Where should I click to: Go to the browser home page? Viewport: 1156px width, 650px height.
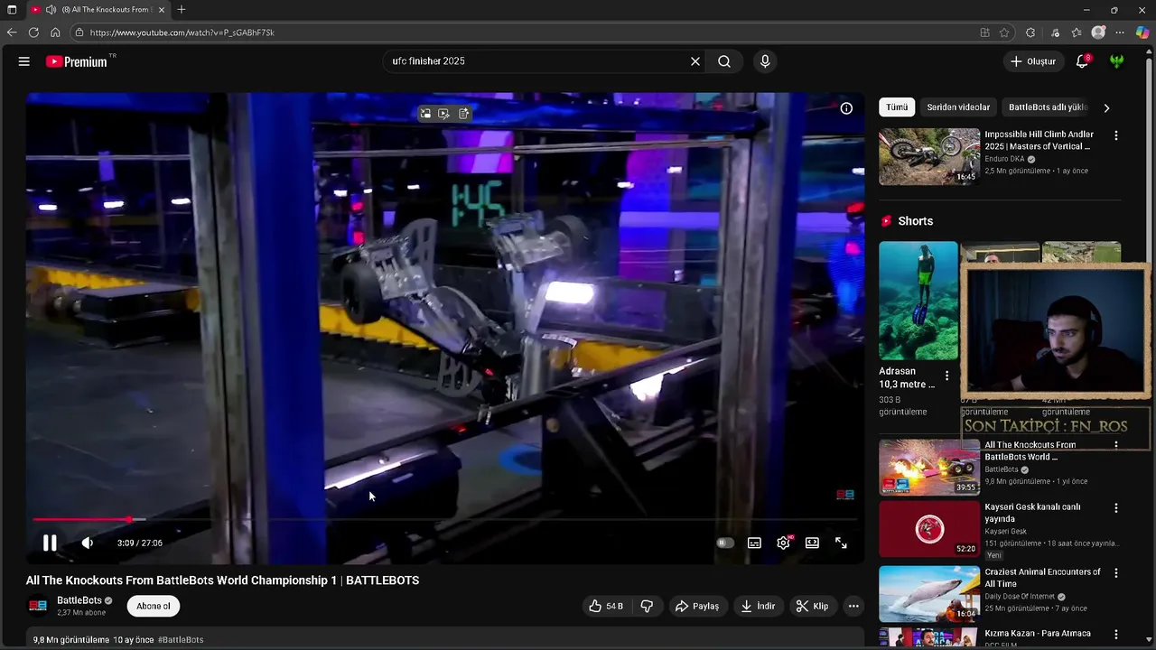pyautogui.click(x=55, y=32)
